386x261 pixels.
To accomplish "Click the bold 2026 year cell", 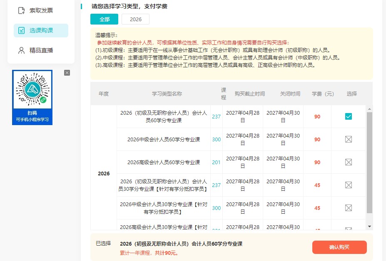I will pyautogui.click(x=104, y=173).
